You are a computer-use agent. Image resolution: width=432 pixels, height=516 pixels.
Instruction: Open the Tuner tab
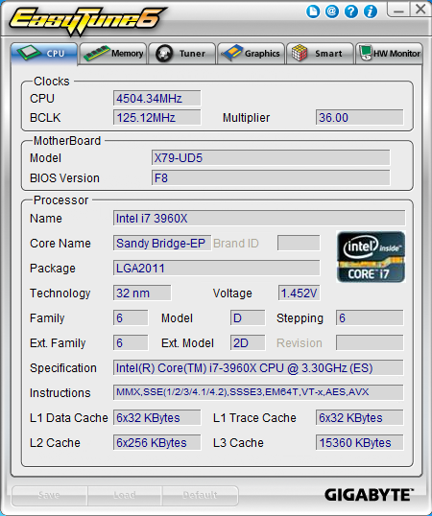pyautogui.click(x=182, y=54)
